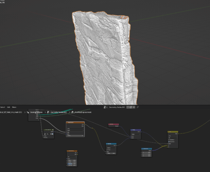Viewport: 210px width, 172px height.
Task: Click the X value field in Combine XYZ node
Action: [147, 153]
